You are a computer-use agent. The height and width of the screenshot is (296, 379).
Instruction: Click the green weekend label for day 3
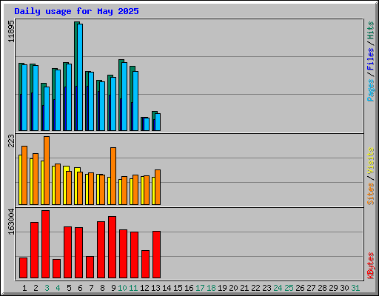tap(47, 288)
